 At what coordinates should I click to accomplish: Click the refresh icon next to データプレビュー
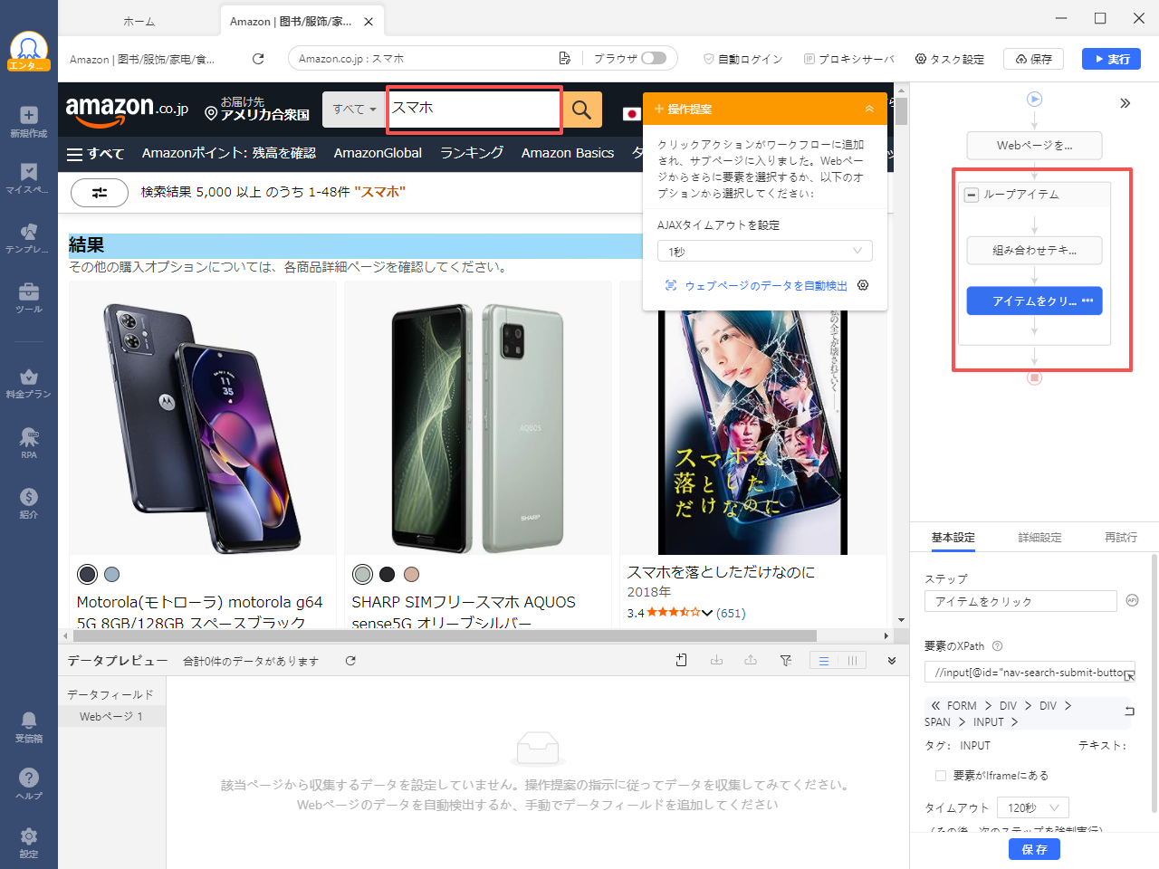coord(350,661)
